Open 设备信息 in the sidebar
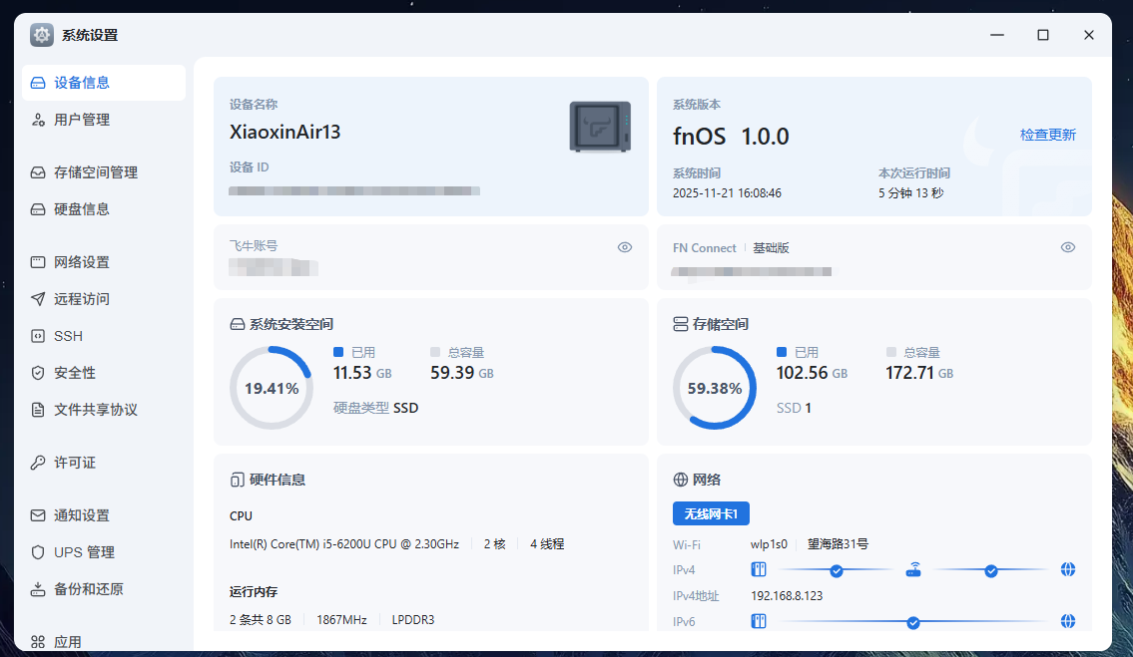 tap(104, 83)
